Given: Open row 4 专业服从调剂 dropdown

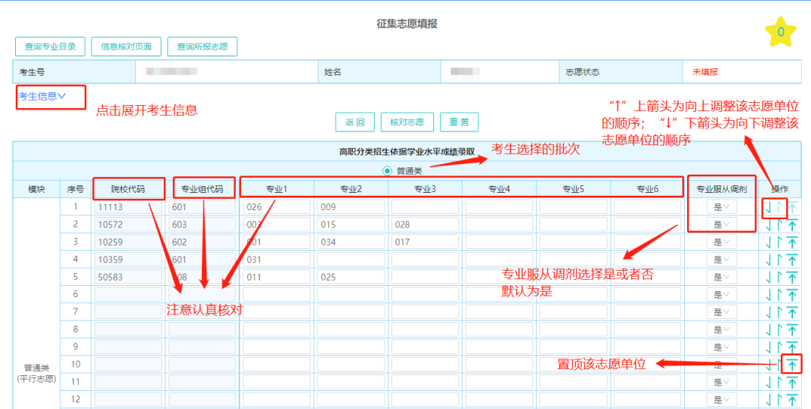Looking at the screenshot, I should pyautogui.click(x=722, y=260).
